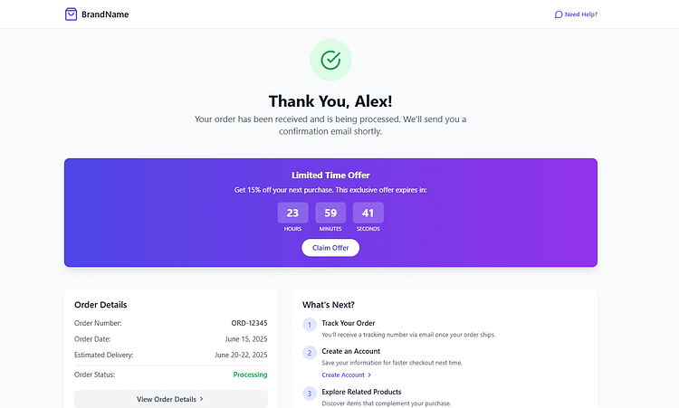This screenshot has width=679, height=408.
Task: Click the green Processing order status
Action: (x=250, y=375)
